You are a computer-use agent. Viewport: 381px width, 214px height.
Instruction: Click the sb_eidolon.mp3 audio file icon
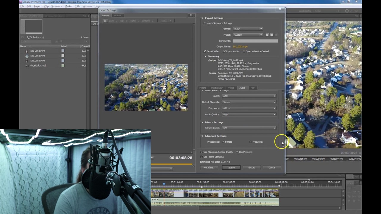[x=27, y=66]
